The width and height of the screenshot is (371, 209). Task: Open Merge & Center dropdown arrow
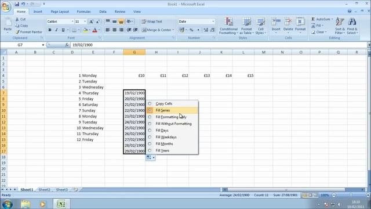(x=173, y=30)
